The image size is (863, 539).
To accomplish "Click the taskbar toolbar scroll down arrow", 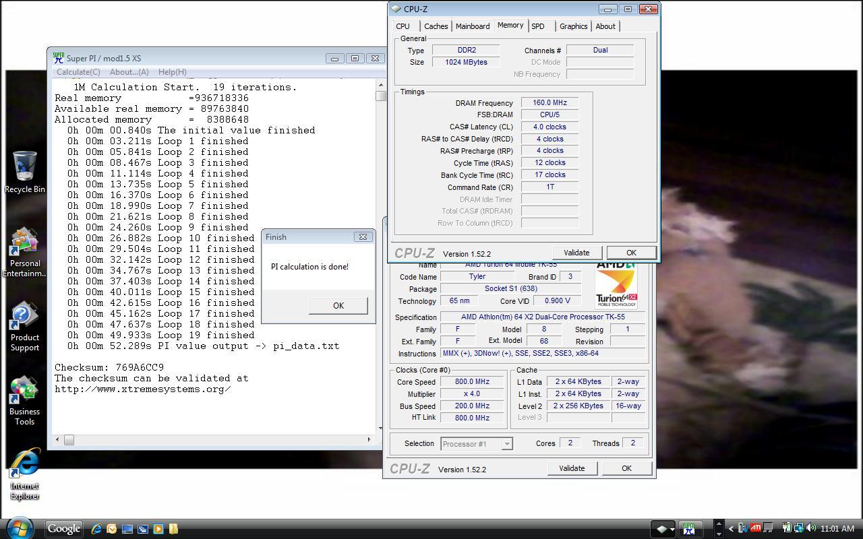I will [x=719, y=534].
